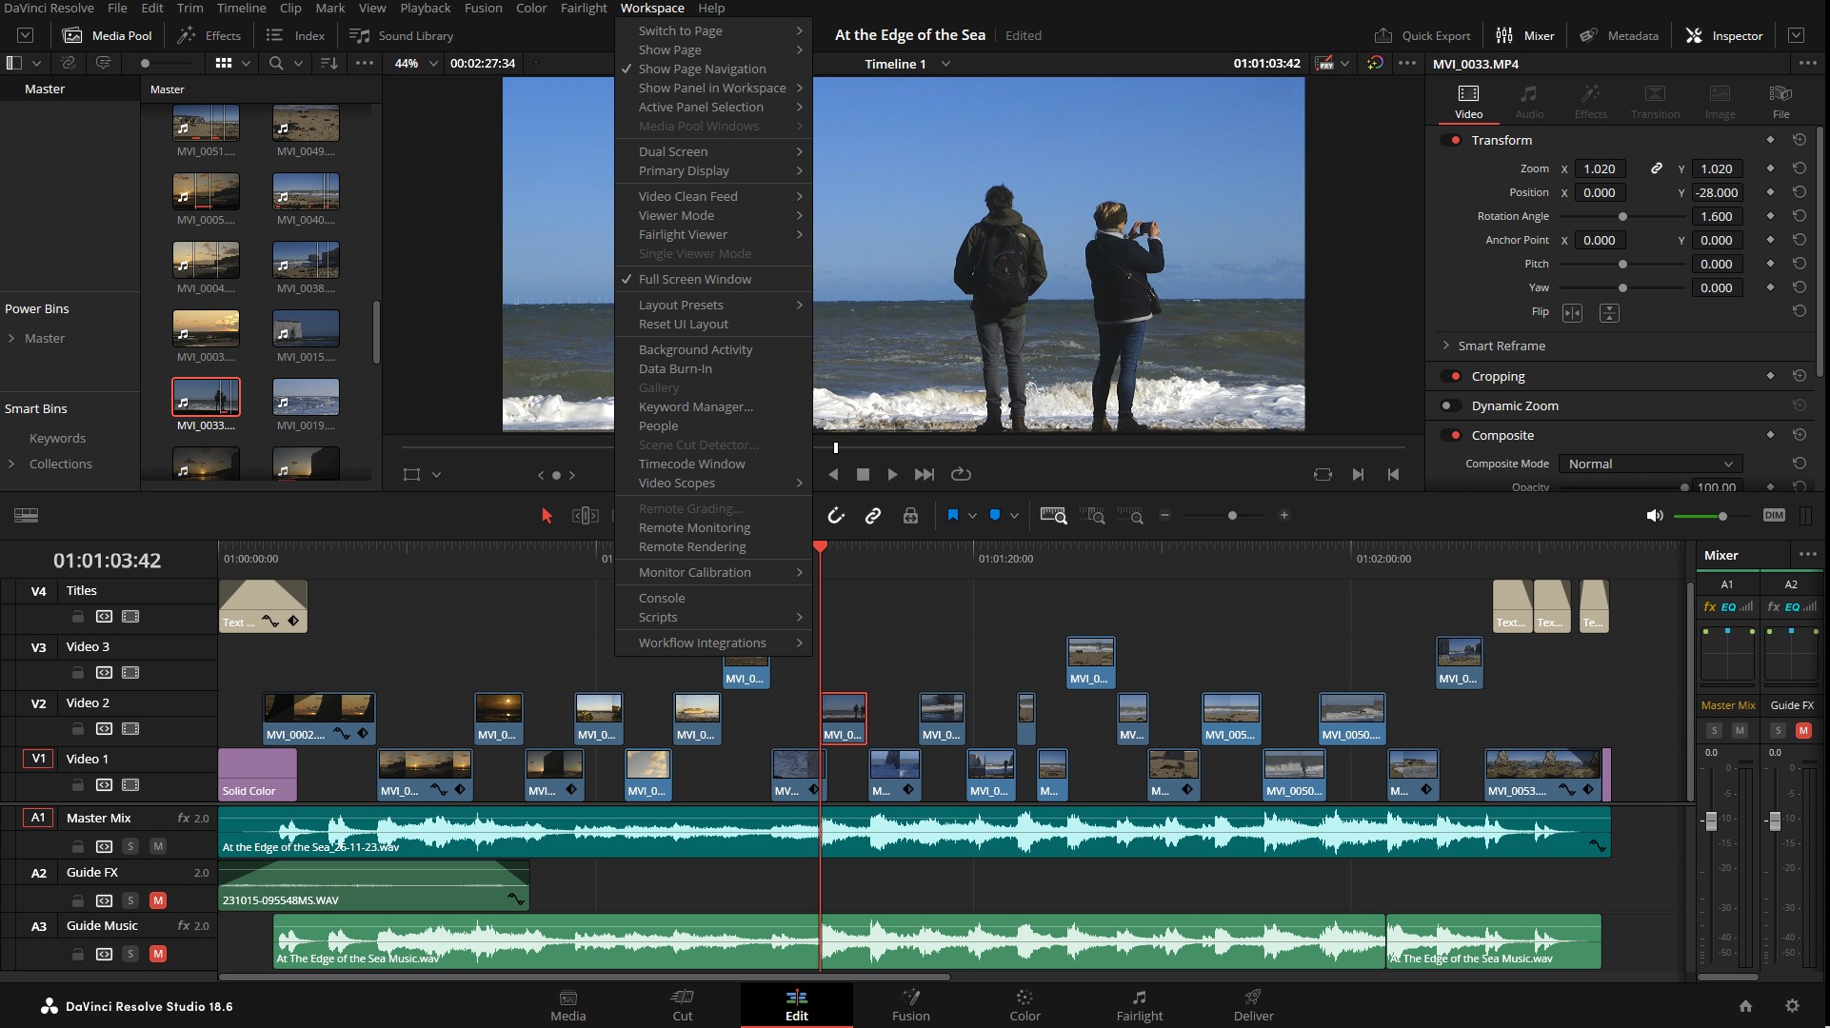Click the Keyword Manager menu item
The image size is (1830, 1028).
(x=695, y=405)
